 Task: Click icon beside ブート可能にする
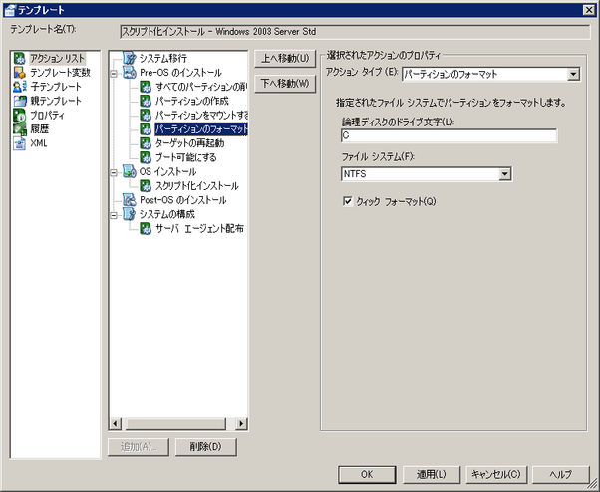[x=146, y=157]
